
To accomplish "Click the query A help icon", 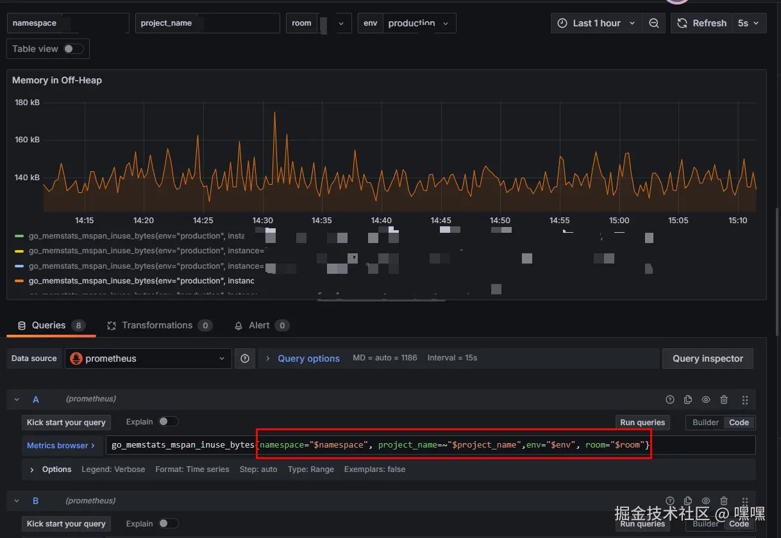I will click(670, 399).
